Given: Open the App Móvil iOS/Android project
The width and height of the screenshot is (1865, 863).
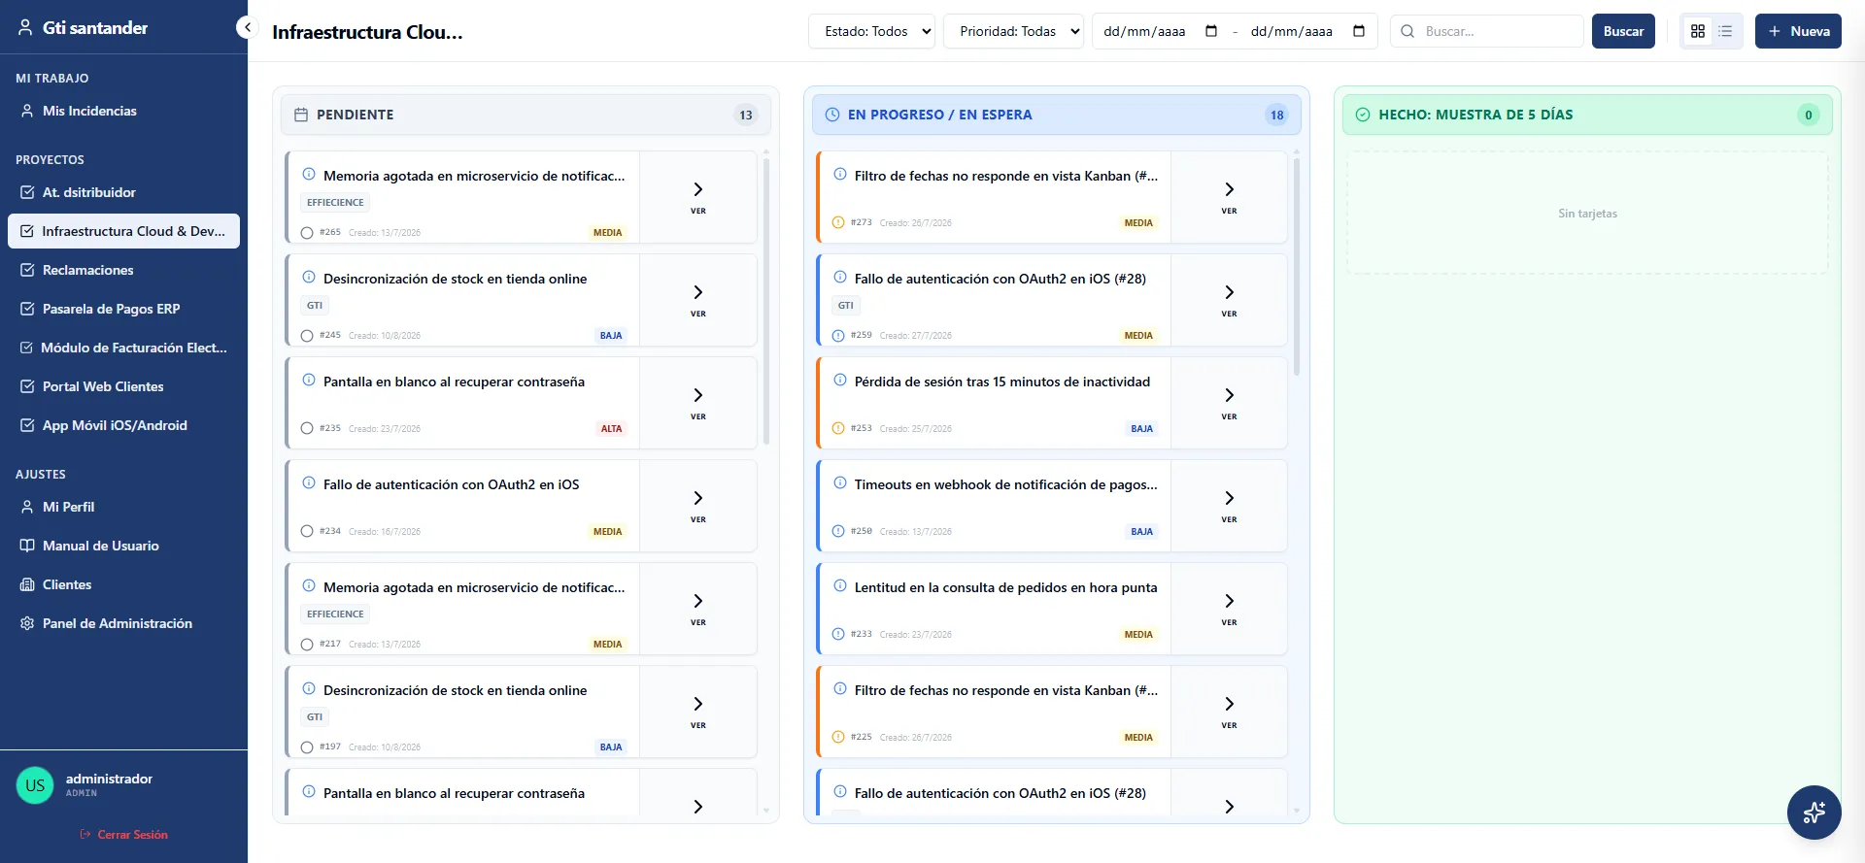Looking at the screenshot, I should pyautogui.click(x=123, y=425).
